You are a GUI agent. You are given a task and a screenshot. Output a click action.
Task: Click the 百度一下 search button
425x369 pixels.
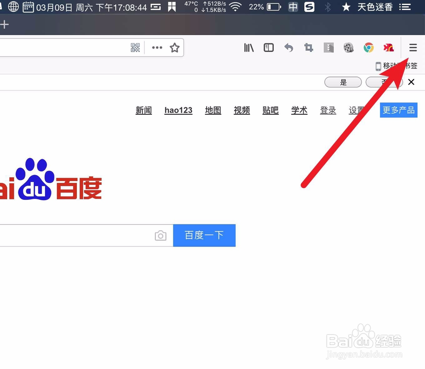[204, 236]
